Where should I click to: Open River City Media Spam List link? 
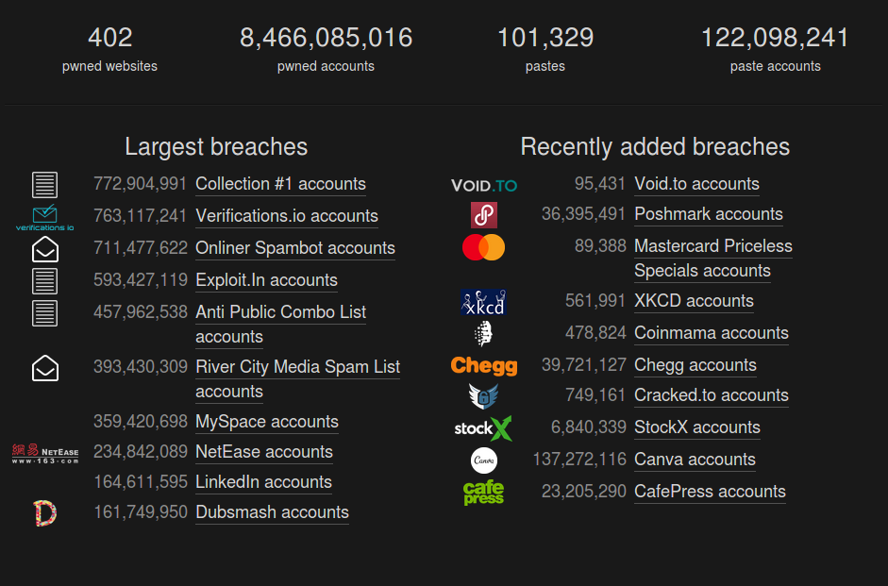pos(298,378)
